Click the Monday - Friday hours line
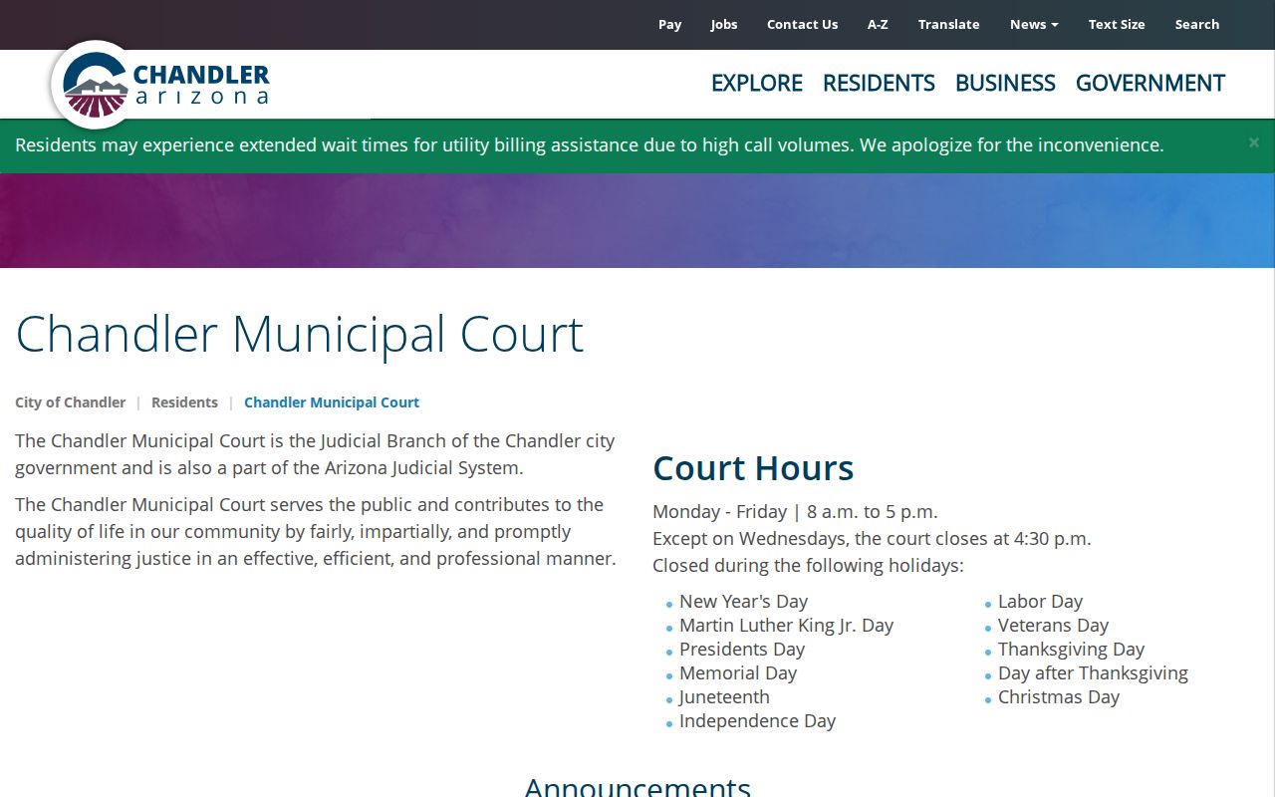Image resolution: width=1275 pixels, height=797 pixels. pos(795,512)
